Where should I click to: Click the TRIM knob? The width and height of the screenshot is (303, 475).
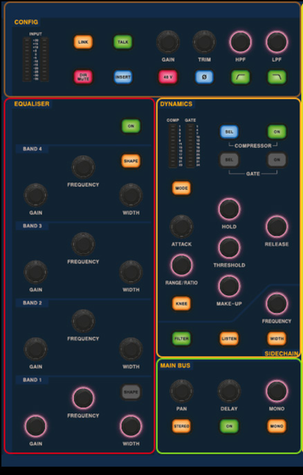(x=204, y=42)
